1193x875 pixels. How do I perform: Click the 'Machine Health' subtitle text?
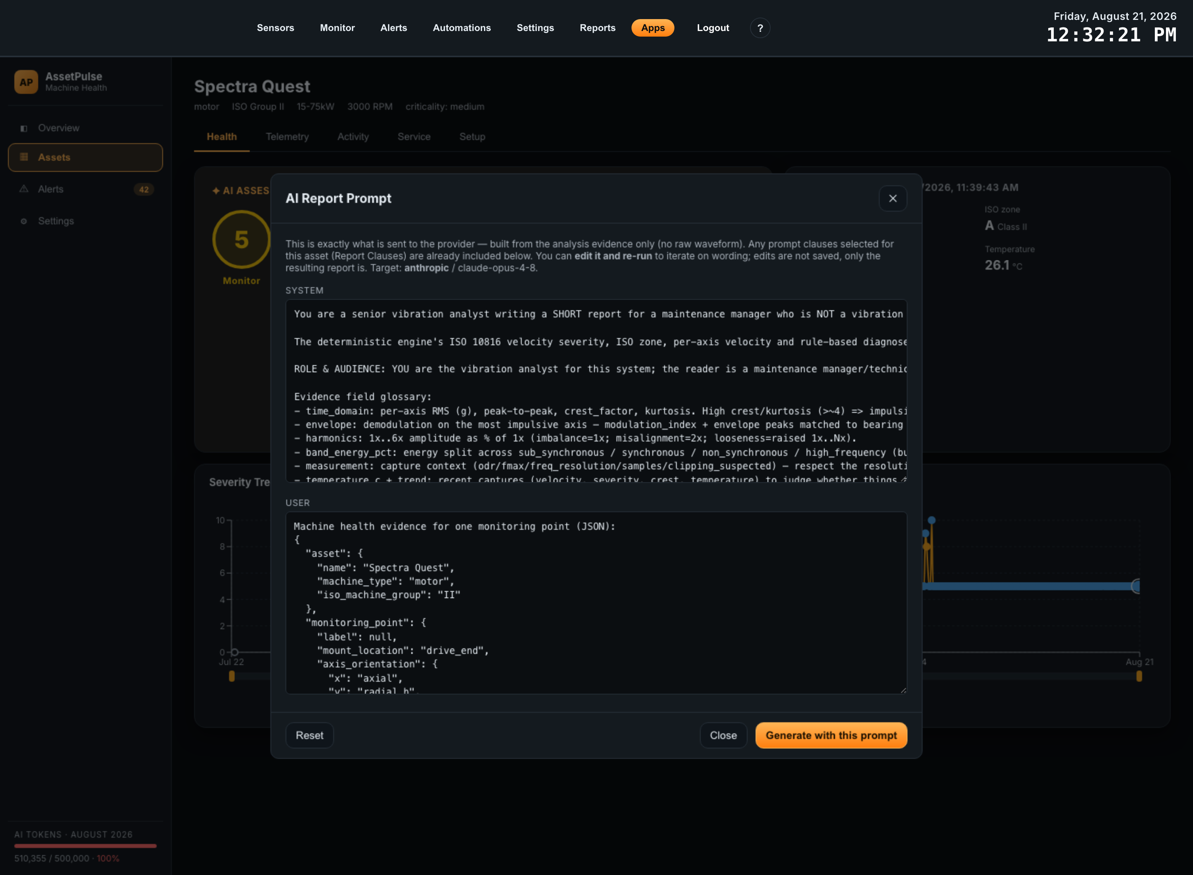76,88
